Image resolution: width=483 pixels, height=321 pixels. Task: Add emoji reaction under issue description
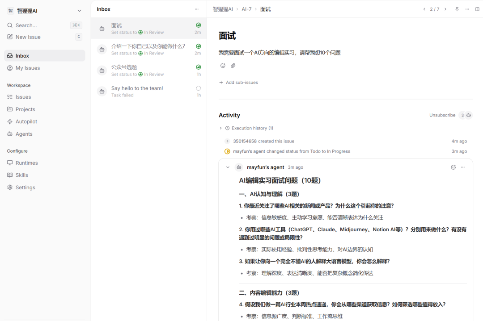pos(223,66)
